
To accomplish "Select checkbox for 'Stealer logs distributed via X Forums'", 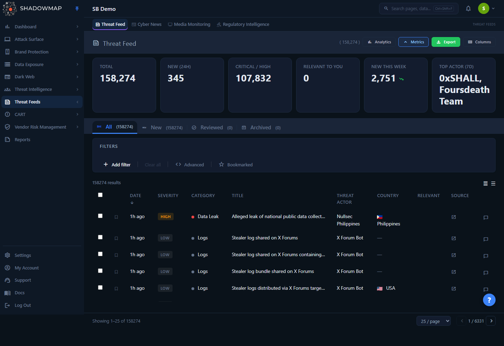I will tap(100, 288).
